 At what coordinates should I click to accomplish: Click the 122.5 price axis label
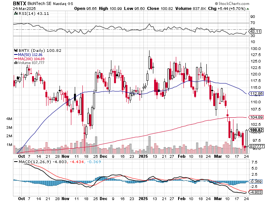tap(256, 68)
